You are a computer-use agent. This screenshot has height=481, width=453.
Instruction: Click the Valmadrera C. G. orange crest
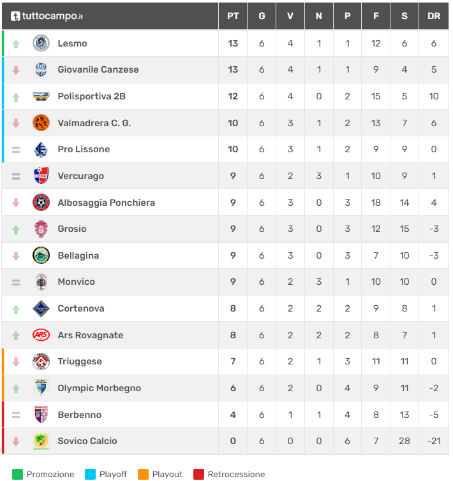point(41,122)
